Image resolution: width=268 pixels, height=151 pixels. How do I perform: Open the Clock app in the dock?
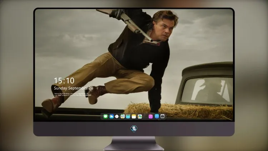[117, 117]
